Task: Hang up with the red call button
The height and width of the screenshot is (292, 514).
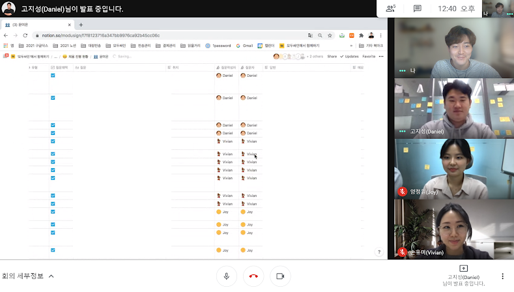Action: [x=253, y=276]
